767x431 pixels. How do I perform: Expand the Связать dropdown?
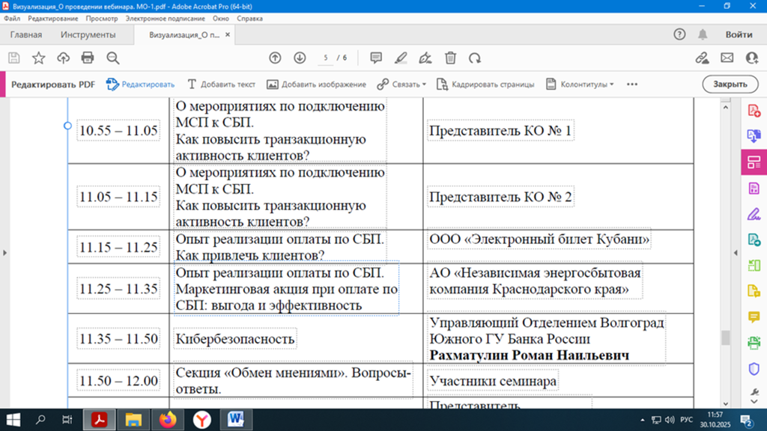click(x=402, y=85)
